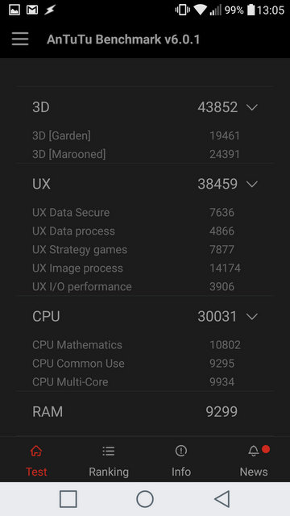
Task: Tap the Android back triangle button
Action: click(x=222, y=499)
